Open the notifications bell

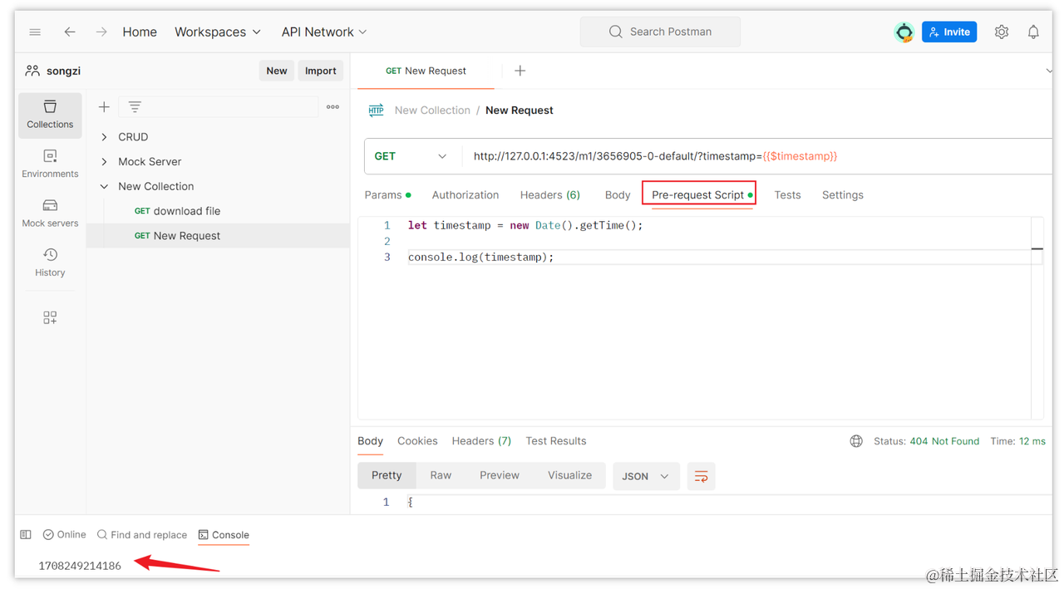coord(1033,32)
